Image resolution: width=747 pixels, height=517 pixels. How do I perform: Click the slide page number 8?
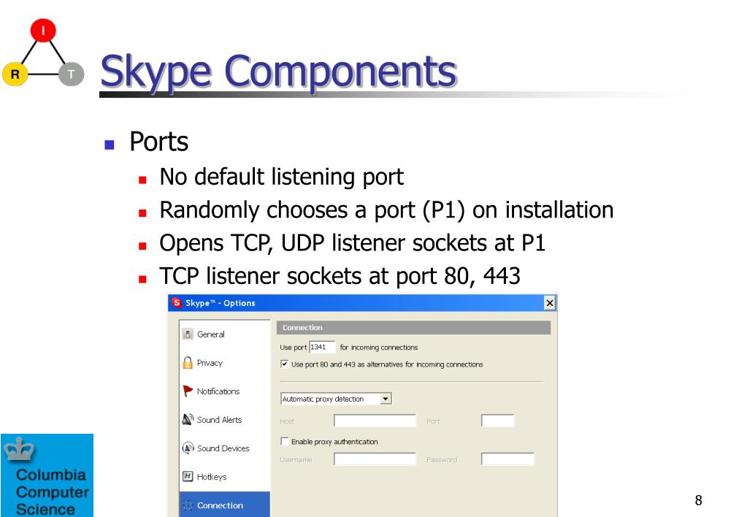tap(698, 500)
